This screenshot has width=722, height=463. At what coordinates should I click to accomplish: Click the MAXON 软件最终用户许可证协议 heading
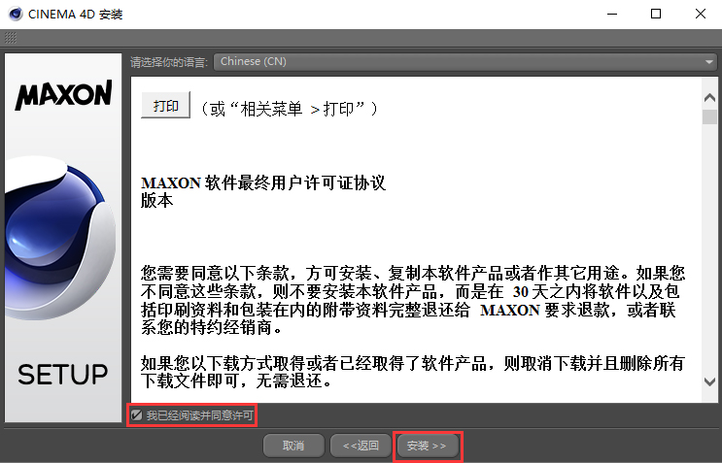(263, 183)
